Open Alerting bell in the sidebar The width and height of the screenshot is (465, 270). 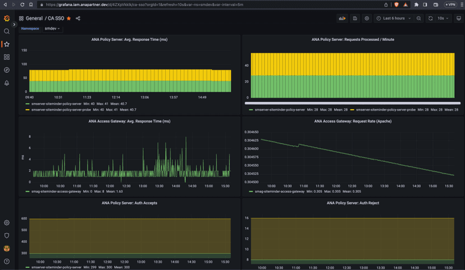pos(7,83)
